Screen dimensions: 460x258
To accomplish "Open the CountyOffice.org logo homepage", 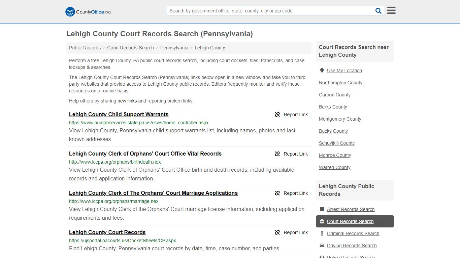I will click(88, 12).
